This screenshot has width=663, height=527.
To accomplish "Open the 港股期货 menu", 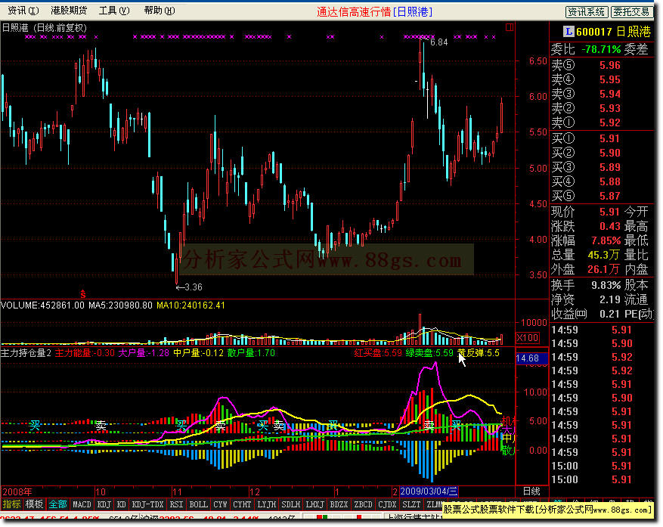I will pos(69,11).
